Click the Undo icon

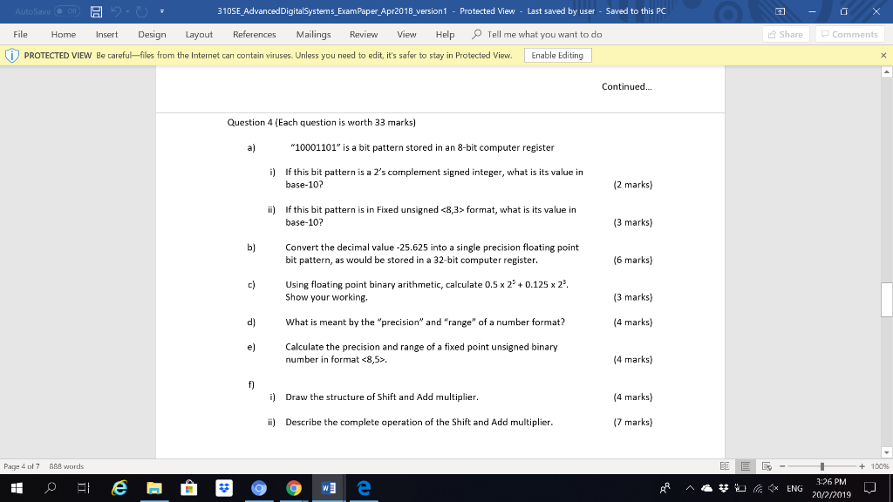click(x=114, y=11)
